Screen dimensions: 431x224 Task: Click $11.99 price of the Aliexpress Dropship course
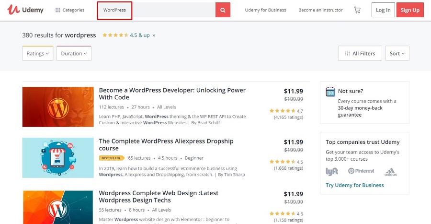point(293,142)
